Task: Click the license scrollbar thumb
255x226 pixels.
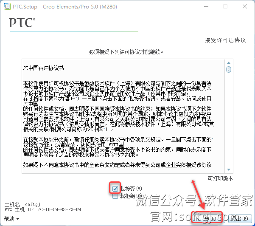Action: pyautogui.click(x=229, y=70)
